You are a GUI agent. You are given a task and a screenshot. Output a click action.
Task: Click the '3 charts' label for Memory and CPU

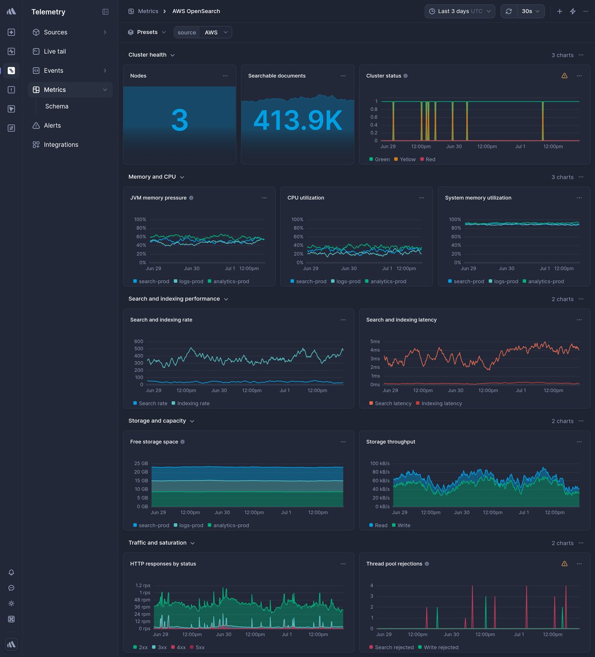pyautogui.click(x=562, y=177)
